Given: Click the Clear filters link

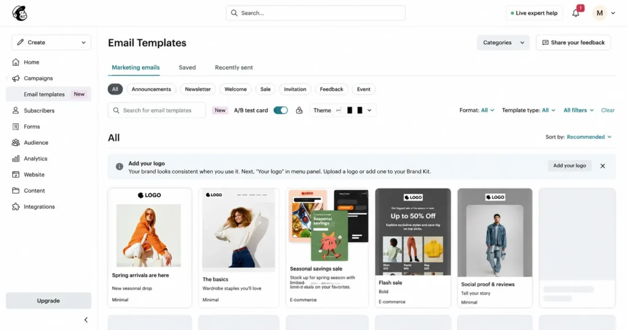Looking at the screenshot, I should [608, 110].
